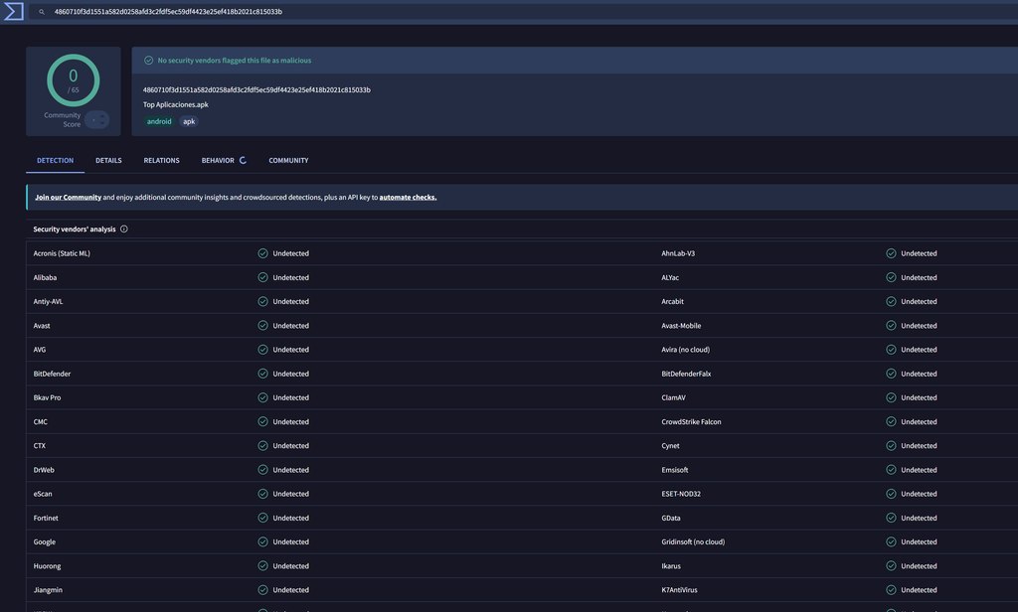The width and height of the screenshot is (1018, 612).
Task: Click the android tag
Action: [x=159, y=121]
